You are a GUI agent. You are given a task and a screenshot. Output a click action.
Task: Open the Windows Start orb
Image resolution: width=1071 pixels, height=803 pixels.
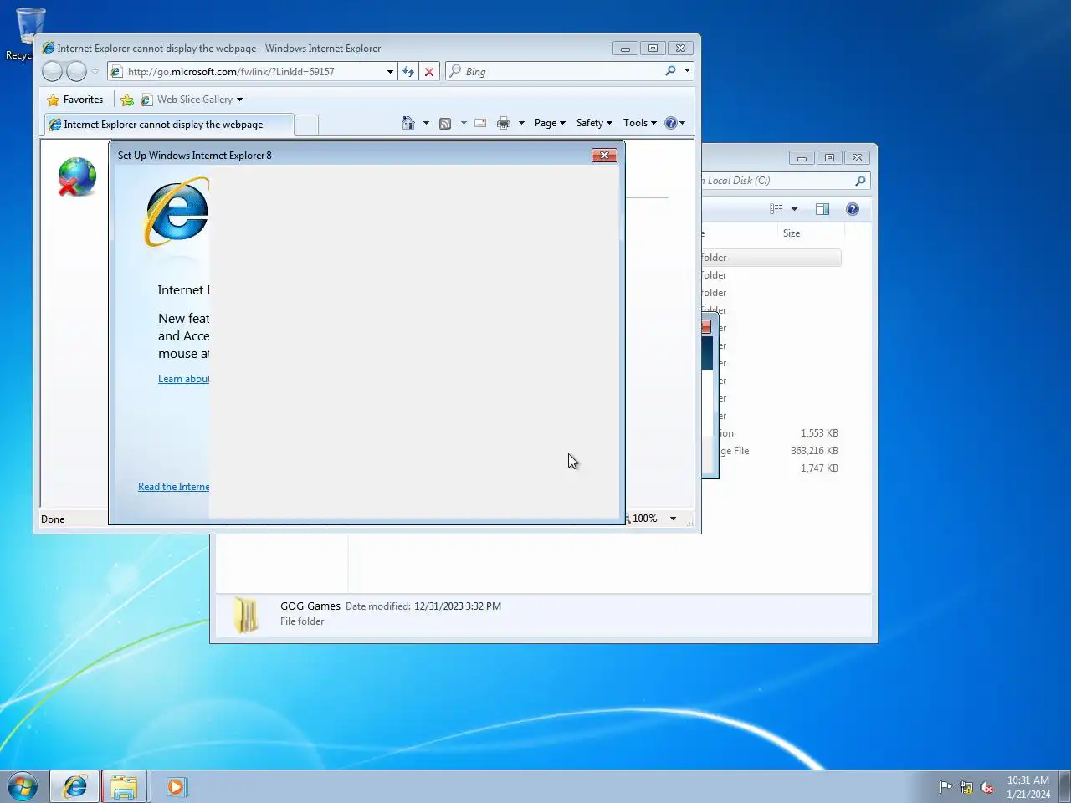click(23, 787)
